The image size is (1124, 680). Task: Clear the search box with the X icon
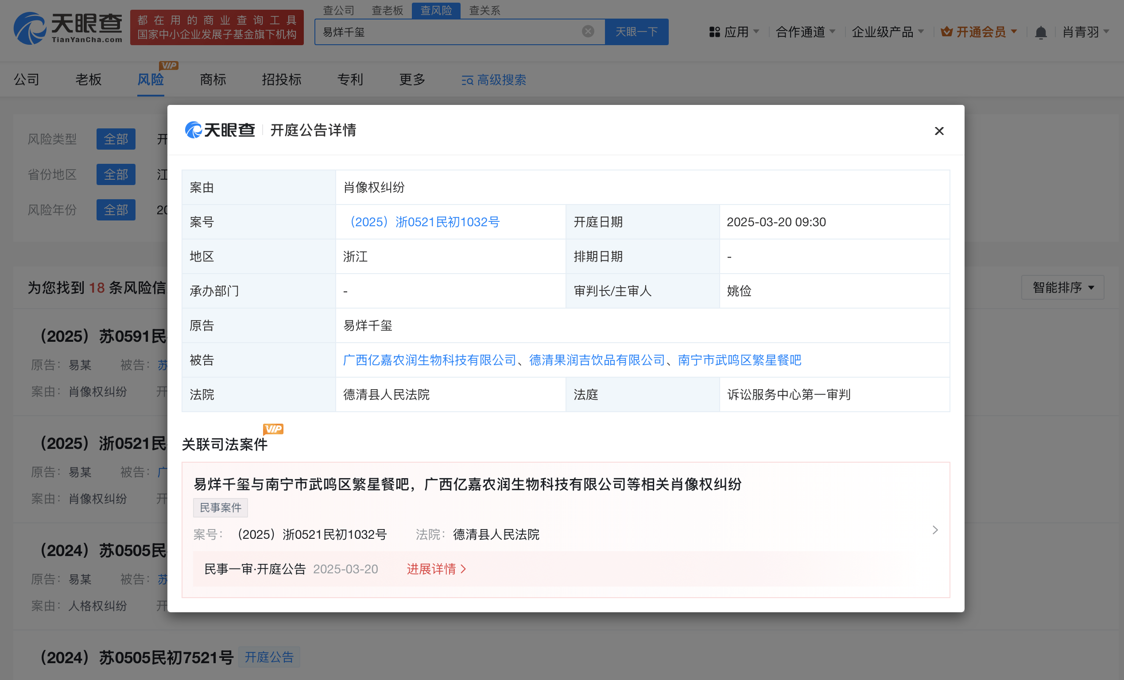coord(588,31)
